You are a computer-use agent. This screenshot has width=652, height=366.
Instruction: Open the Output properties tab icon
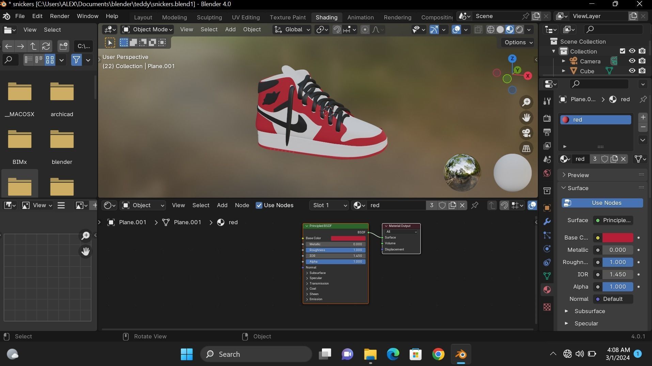click(547, 132)
